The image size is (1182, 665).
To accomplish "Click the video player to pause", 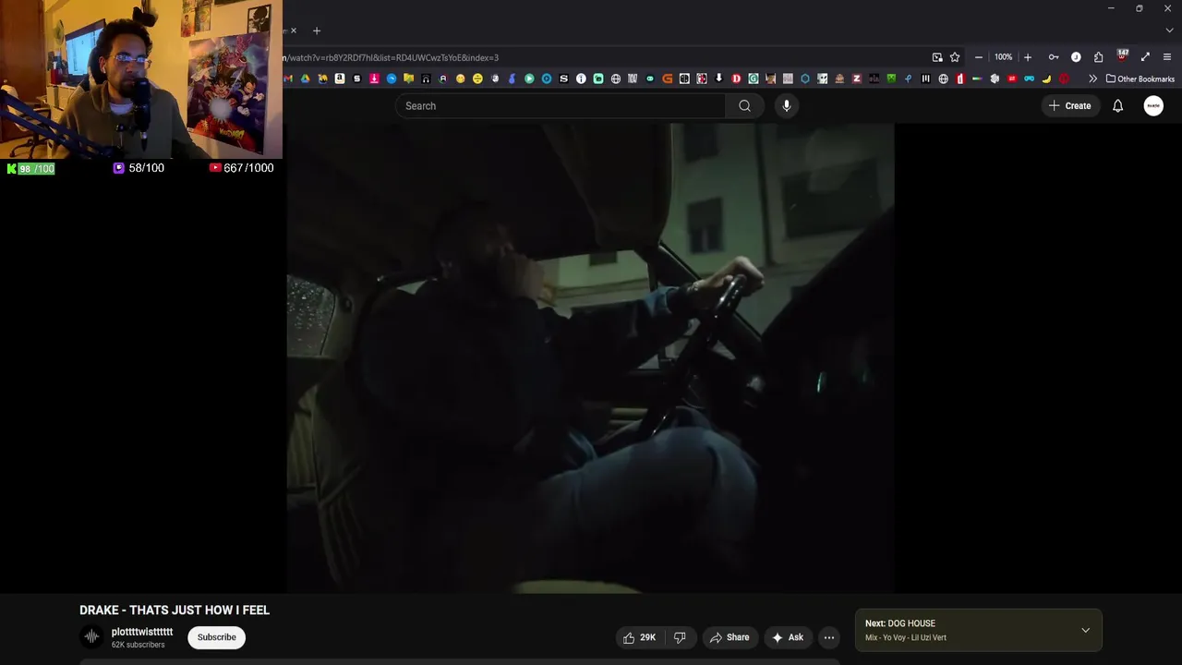I will 590,358.
